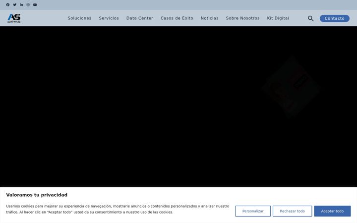Open the Kit Digital menu item
This screenshot has width=357, height=223.
(x=278, y=18)
